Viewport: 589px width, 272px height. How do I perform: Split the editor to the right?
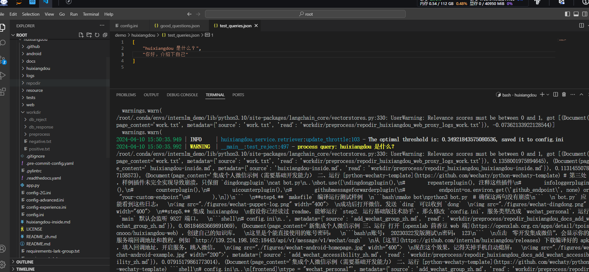[x=581, y=25]
